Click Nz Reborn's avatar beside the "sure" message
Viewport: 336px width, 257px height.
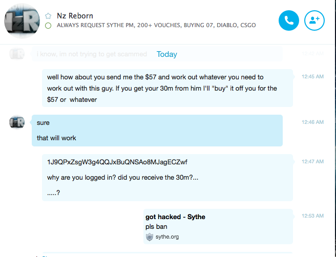(17, 122)
